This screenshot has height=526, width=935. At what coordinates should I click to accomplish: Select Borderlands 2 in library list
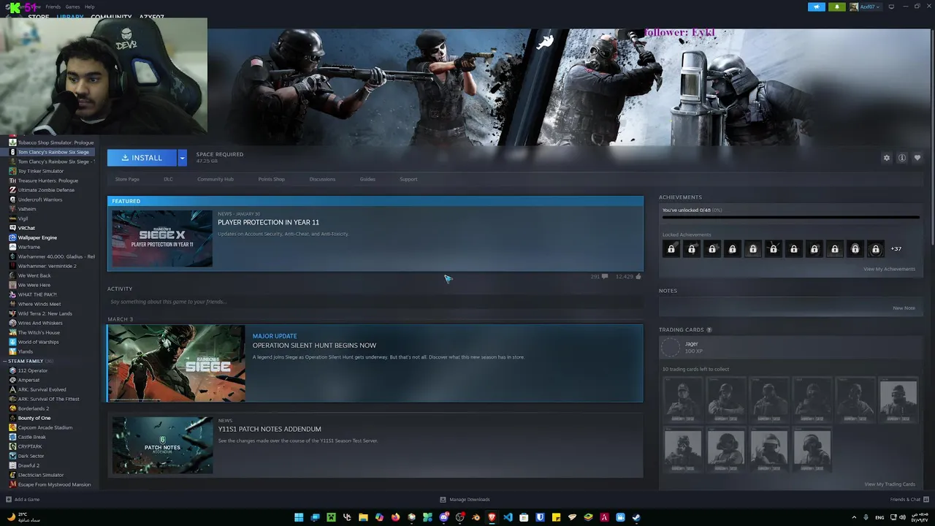pyautogui.click(x=33, y=408)
